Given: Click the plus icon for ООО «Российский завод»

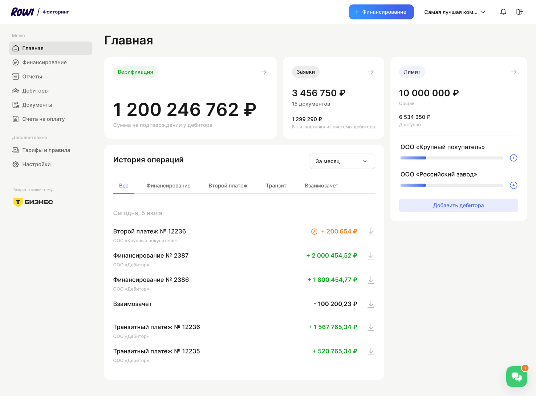Looking at the screenshot, I should [513, 185].
